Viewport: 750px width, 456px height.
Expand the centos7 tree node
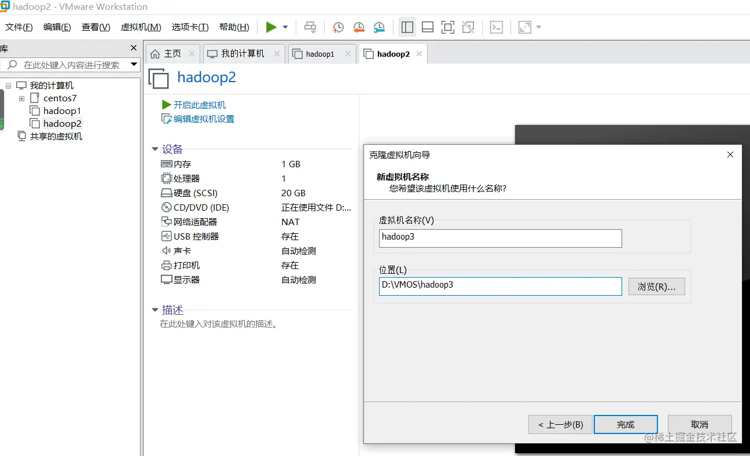21,98
